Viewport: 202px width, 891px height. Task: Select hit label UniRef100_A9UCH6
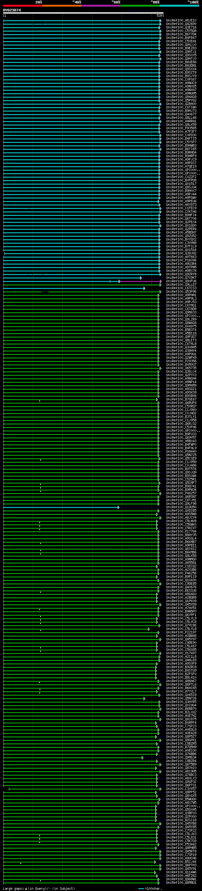pos(181,858)
